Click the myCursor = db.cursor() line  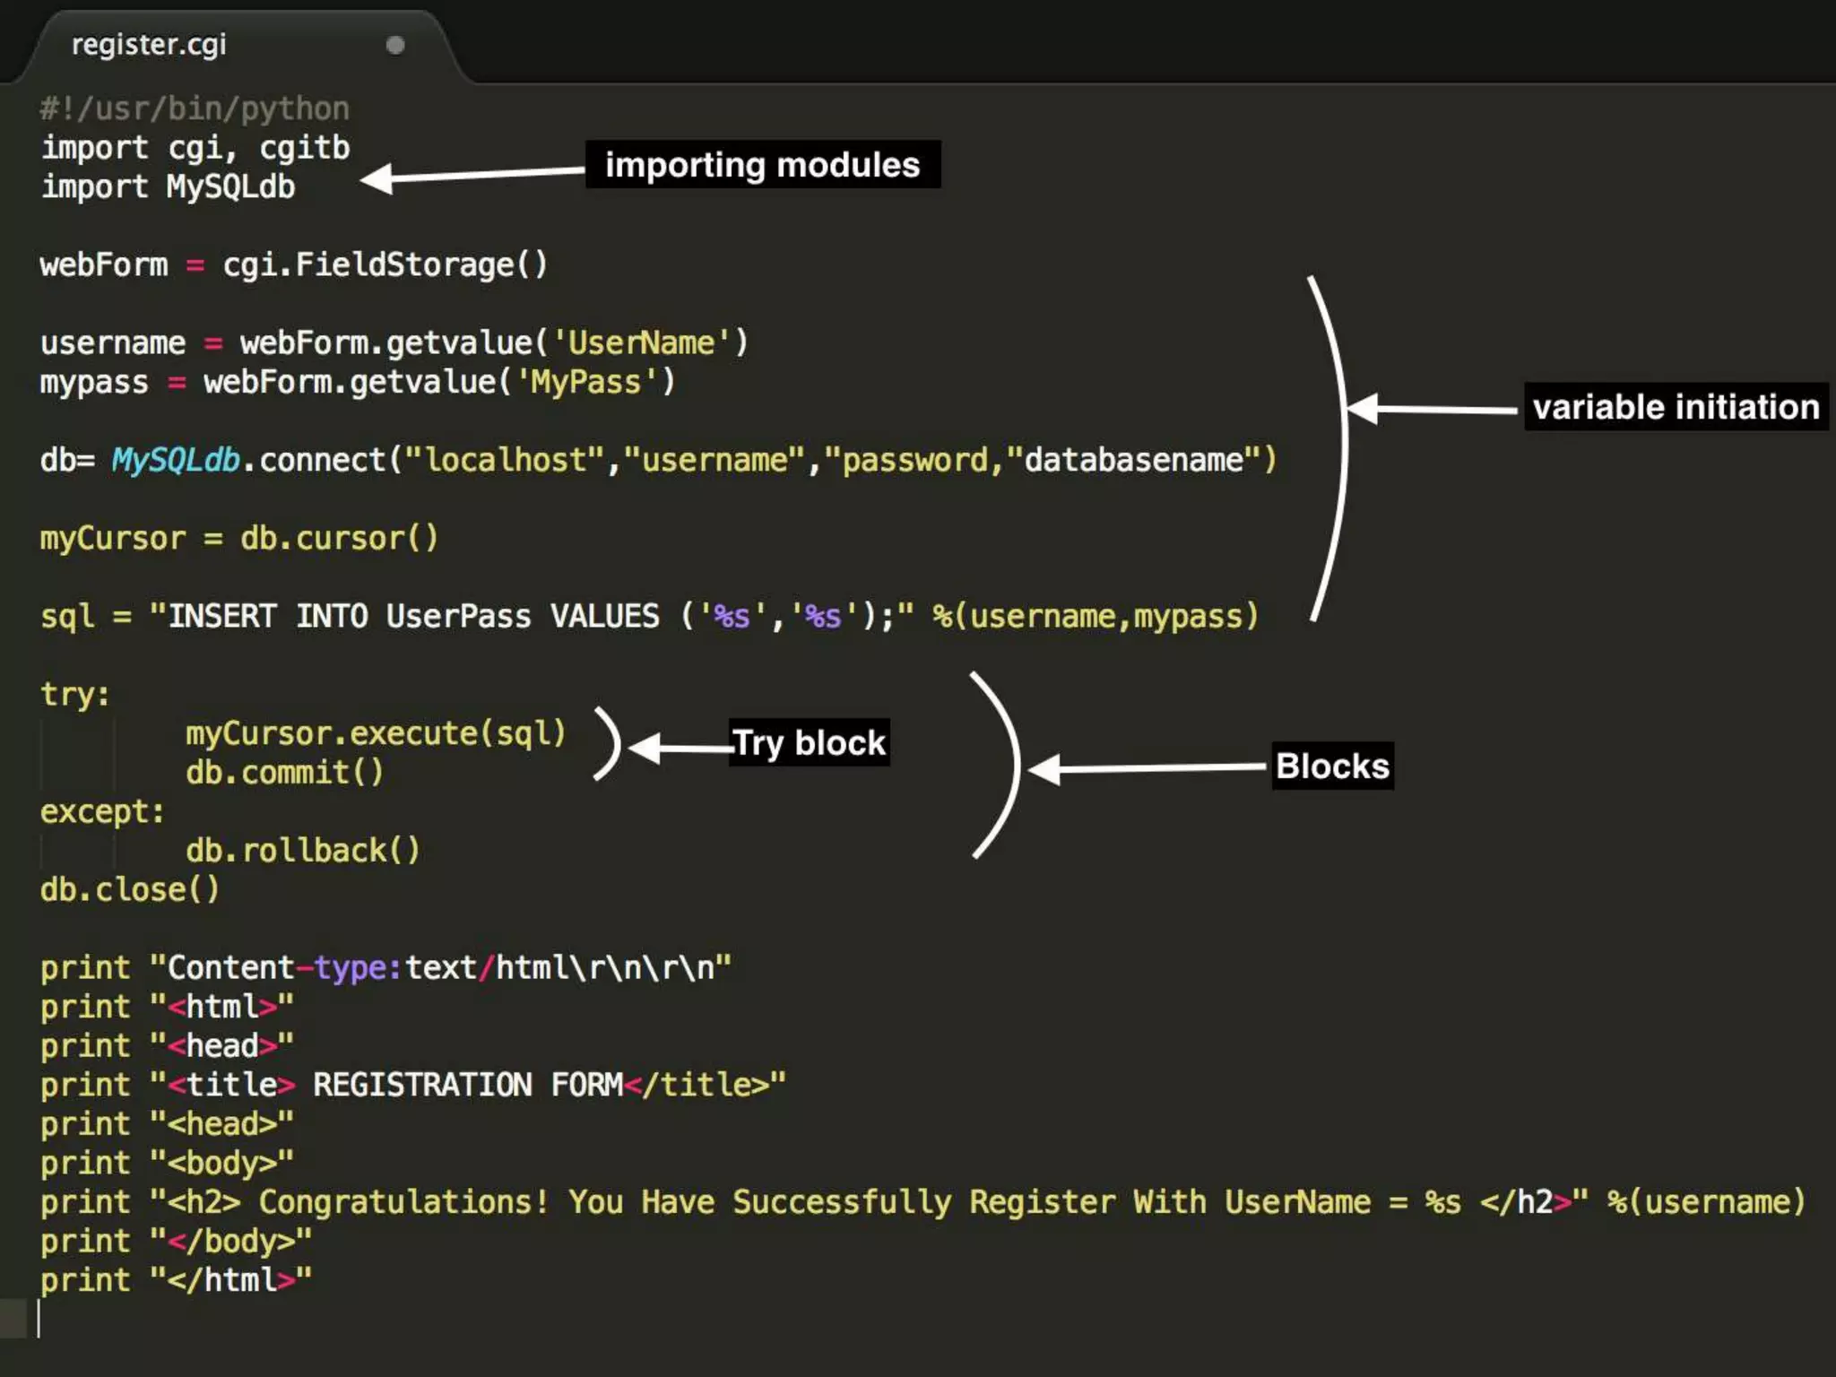pos(238,539)
